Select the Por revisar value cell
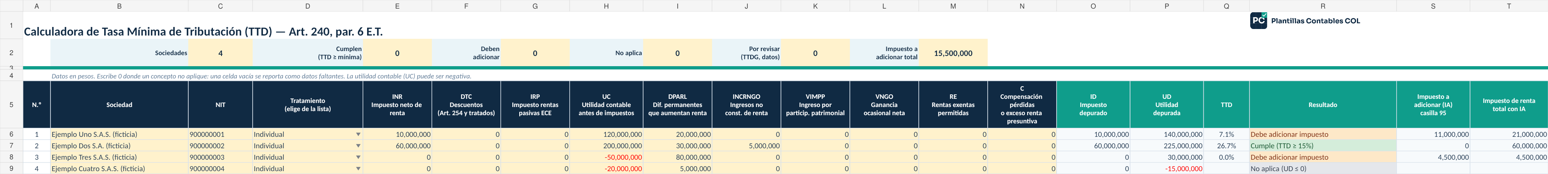The height and width of the screenshot is (174, 1548). coord(815,53)
